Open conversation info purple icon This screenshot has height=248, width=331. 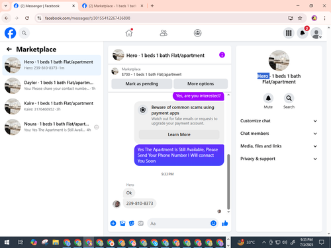pyautogui.click(x=222, y=55)
